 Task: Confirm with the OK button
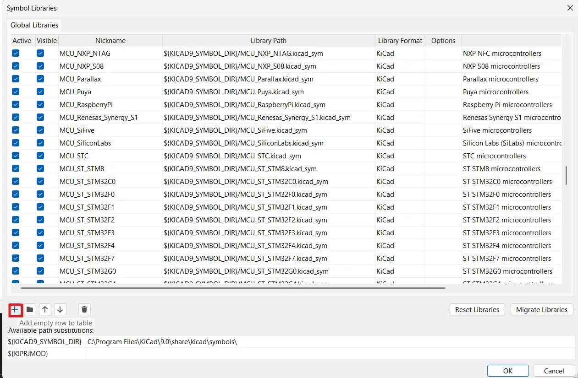508,371
